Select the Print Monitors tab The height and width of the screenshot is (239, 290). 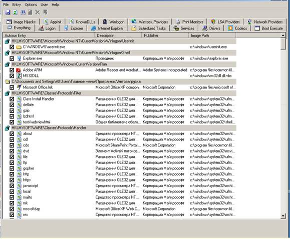189,21
